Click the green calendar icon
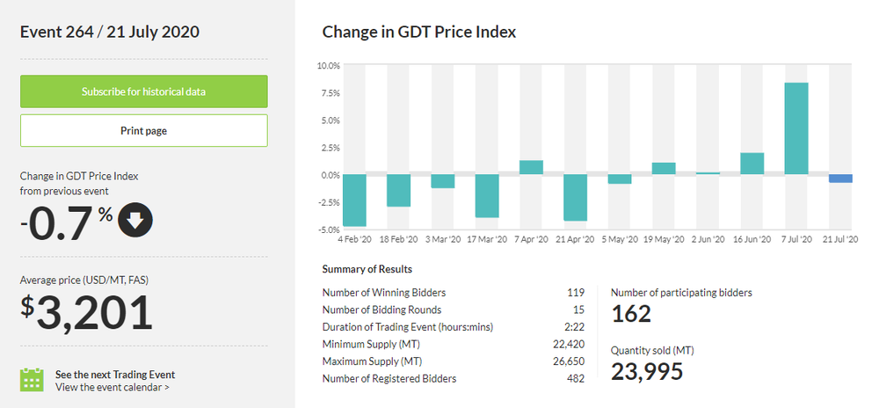This screenshot has height=408, width=879. point(32,379)
